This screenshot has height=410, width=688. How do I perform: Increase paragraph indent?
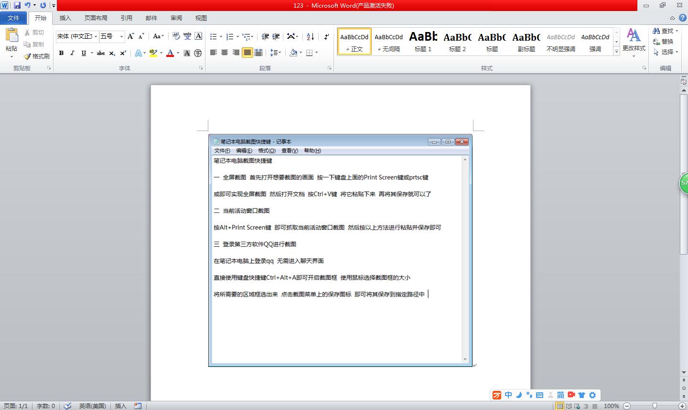(277, 36)
